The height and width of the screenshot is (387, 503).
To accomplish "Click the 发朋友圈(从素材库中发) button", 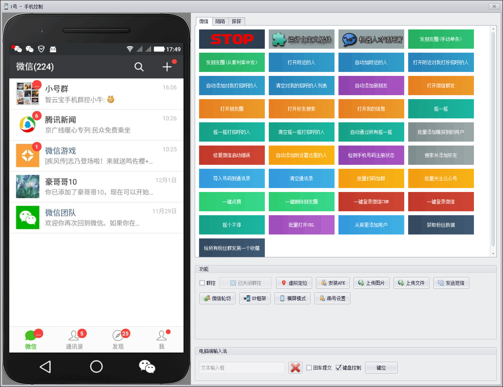I will pyautogui.click(x=232, y=62).
